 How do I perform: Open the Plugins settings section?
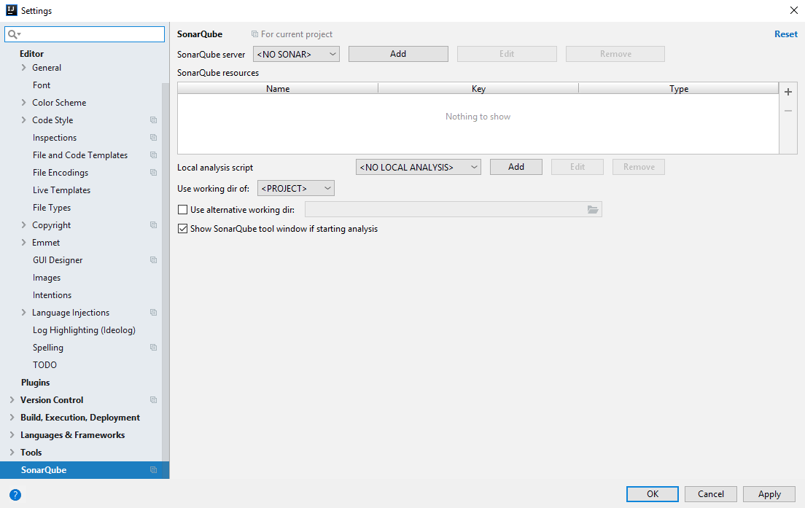(x=35, y=382)
